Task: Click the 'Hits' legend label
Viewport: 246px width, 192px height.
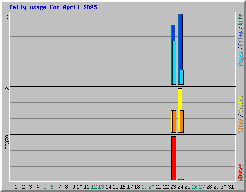Action: tap(241, 20)
